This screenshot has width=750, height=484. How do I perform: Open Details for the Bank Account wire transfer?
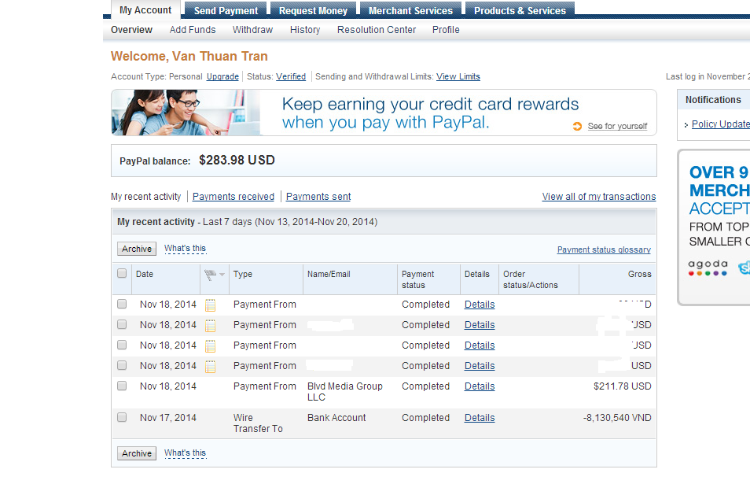click(x=480, y=418)
